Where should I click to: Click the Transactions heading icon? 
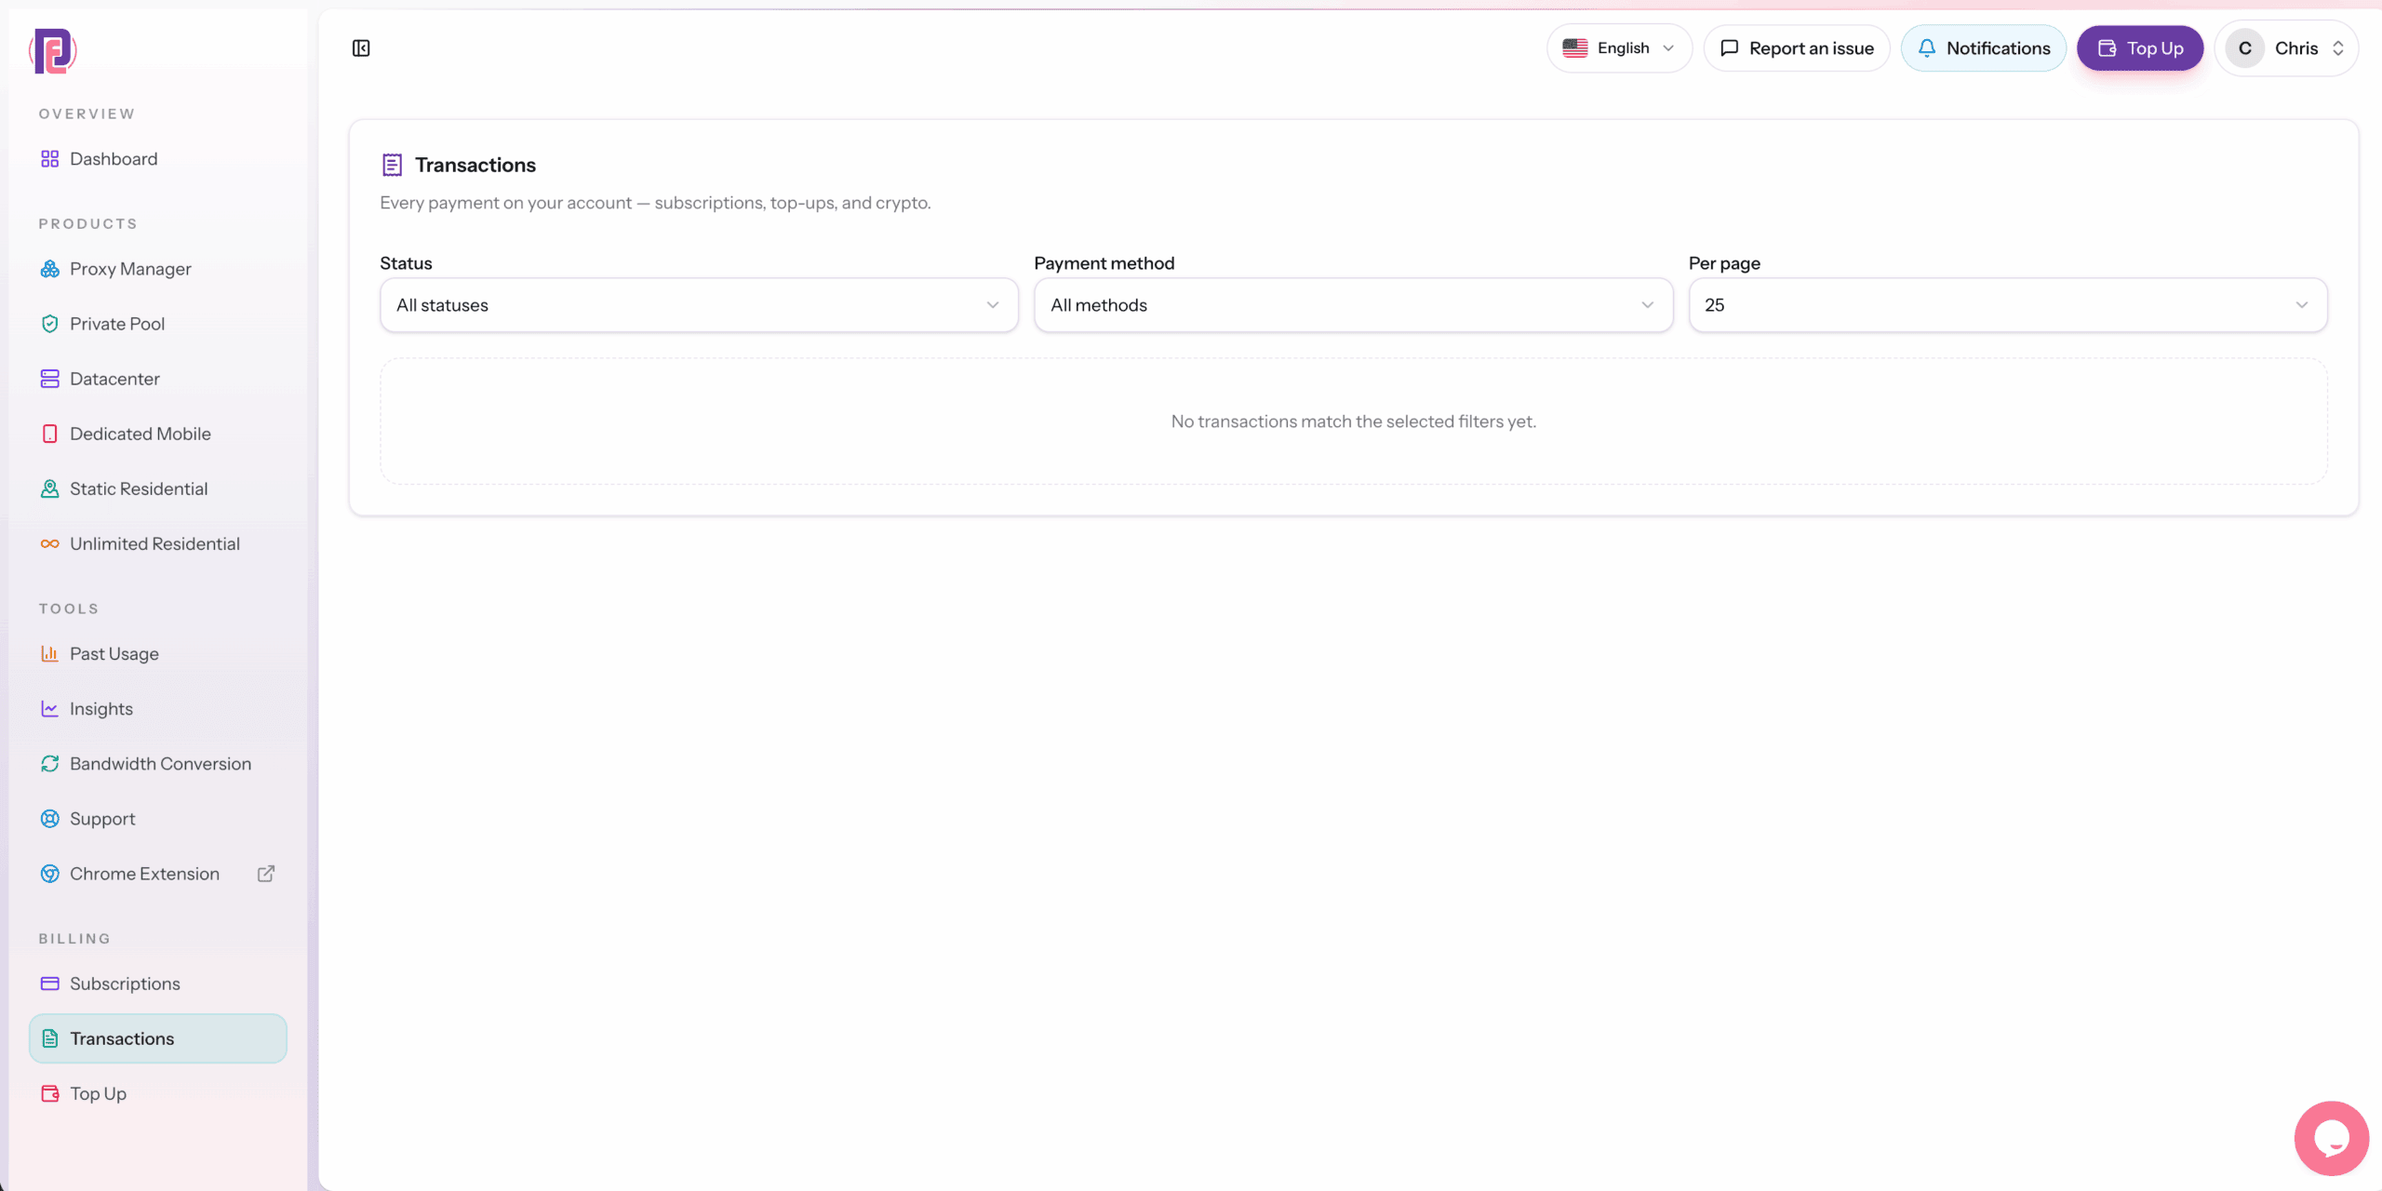click(x=393, y=166)
